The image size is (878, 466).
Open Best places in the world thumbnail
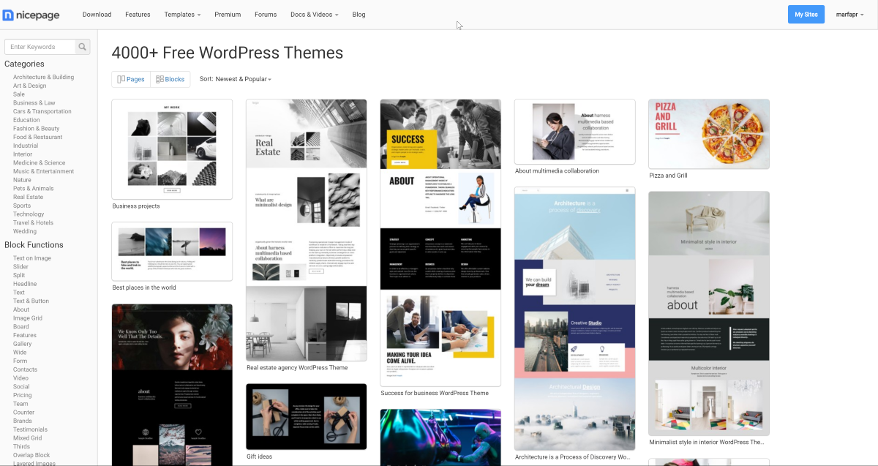172,252
